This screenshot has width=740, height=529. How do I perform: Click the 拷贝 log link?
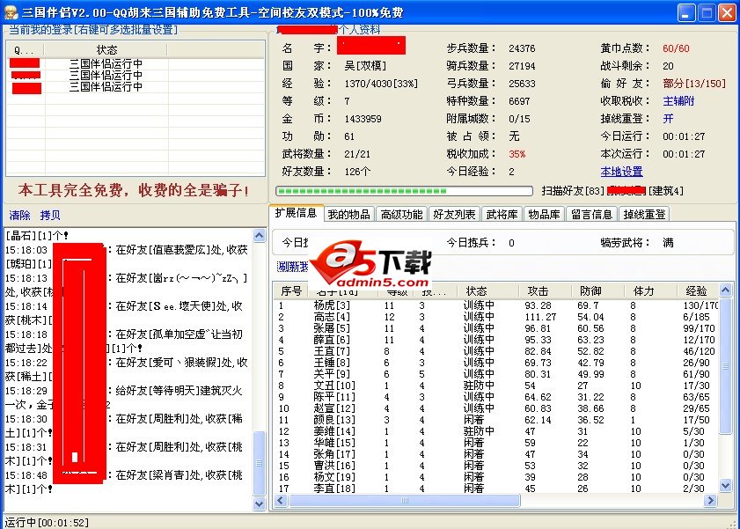pyautogui.click(x=50, y=215)
